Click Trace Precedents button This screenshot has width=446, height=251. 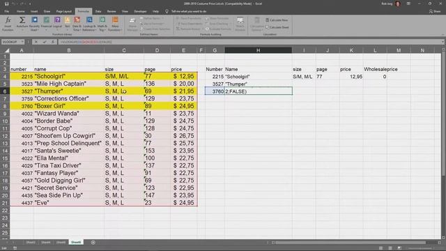pyautogui.click(x=189, y=18)
